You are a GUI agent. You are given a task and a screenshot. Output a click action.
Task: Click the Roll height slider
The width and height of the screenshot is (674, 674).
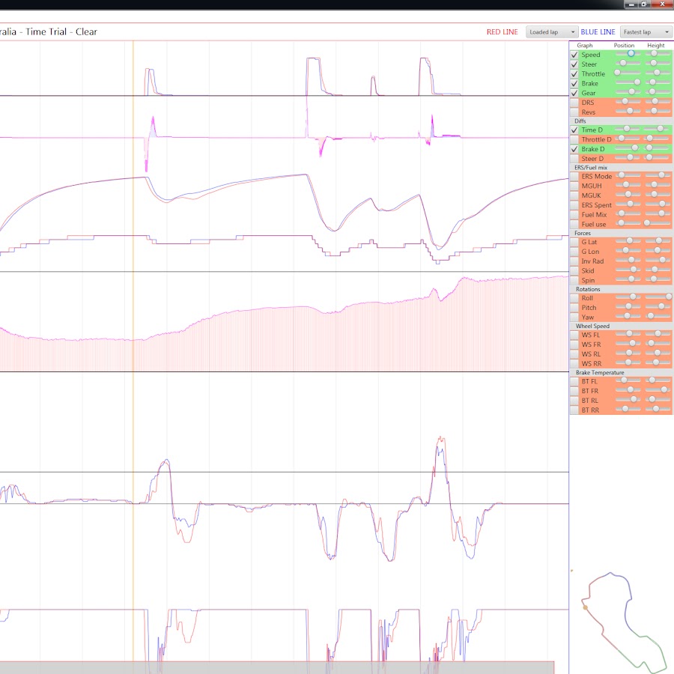658,297
